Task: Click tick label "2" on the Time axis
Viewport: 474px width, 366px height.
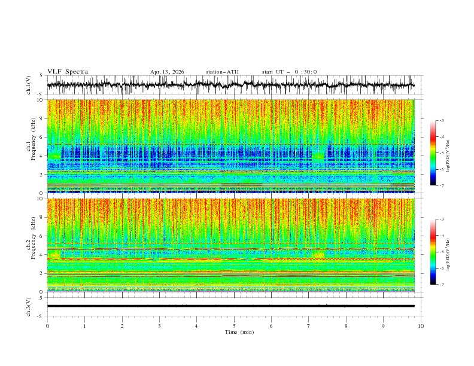Action: tap(122, 326)
